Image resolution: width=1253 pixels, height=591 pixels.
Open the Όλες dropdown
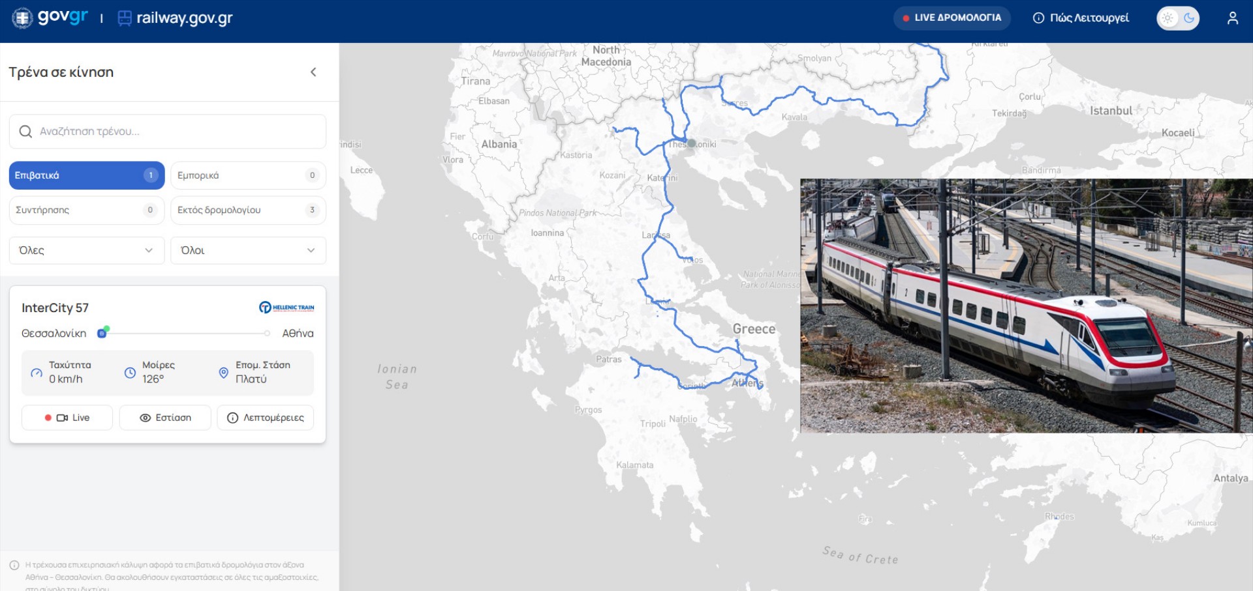point(86,250)
